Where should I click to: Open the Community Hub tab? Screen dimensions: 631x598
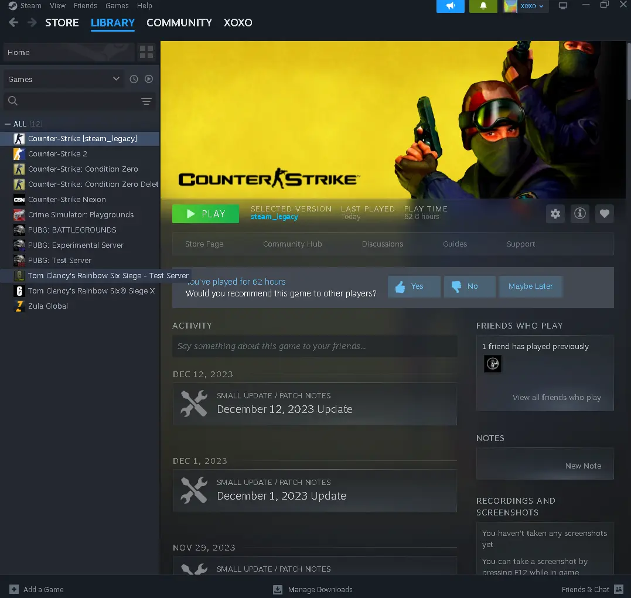292,244
